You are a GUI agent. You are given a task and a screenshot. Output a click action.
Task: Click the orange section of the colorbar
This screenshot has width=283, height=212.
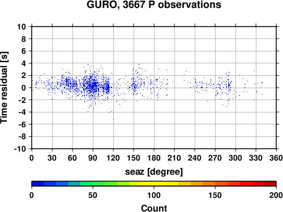click(209, 184)
